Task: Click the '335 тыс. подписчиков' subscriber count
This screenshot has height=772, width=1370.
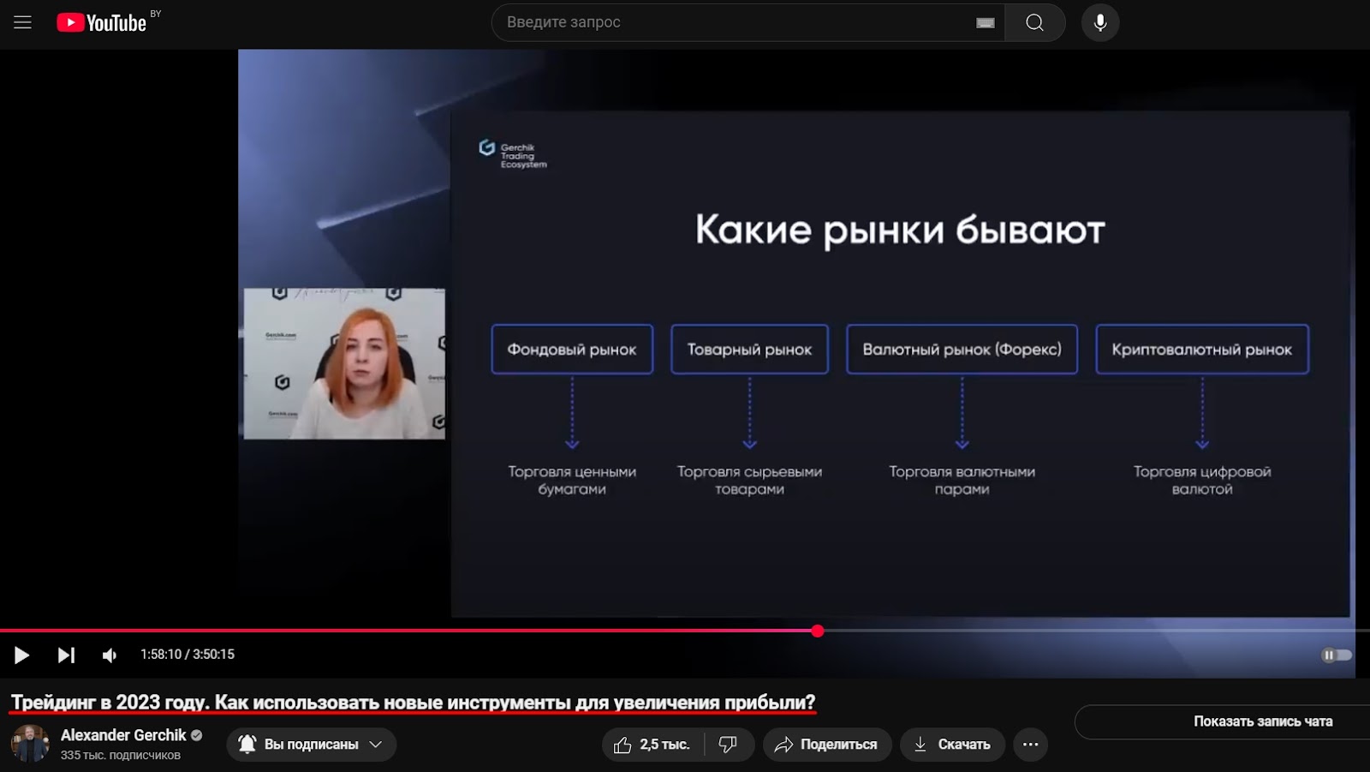Action: 121,756
